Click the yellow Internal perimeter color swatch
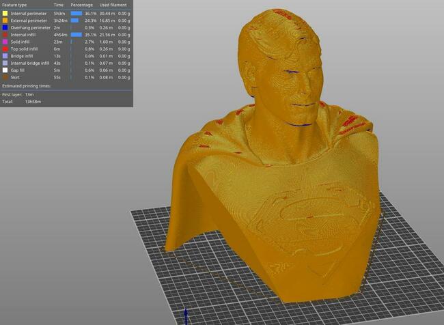444x325 pixels. [x=5, y=13]
